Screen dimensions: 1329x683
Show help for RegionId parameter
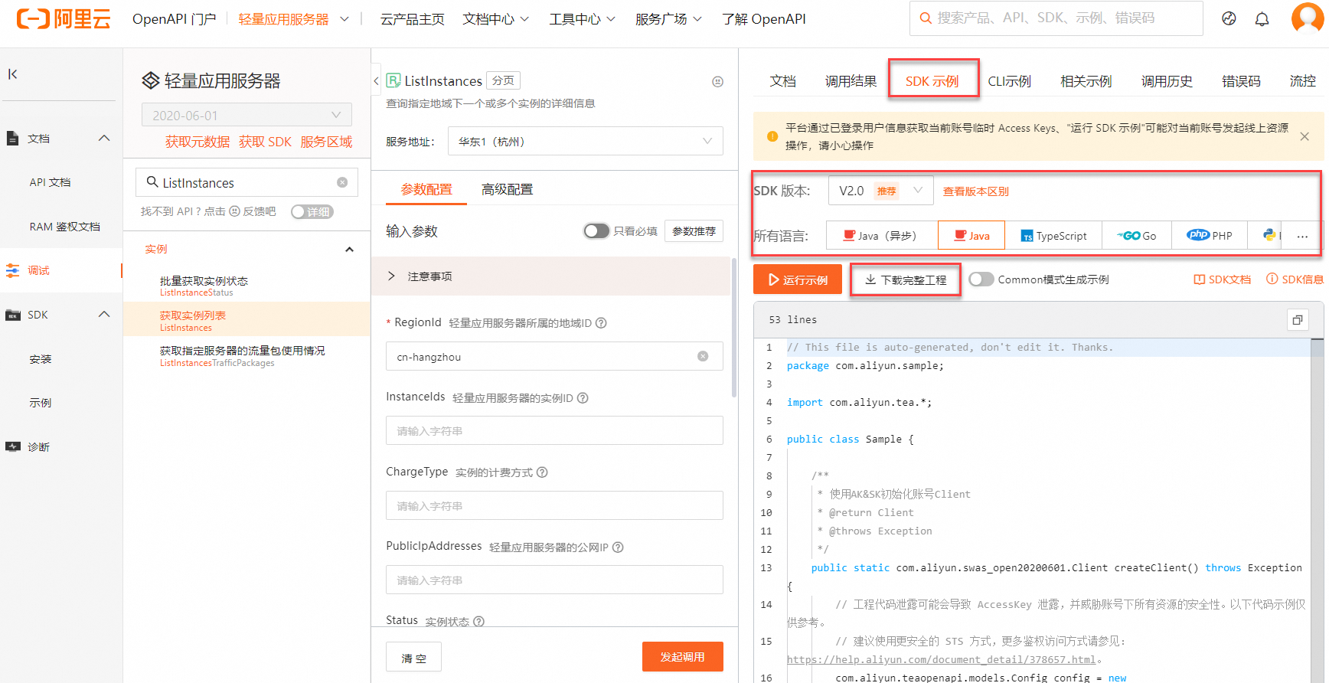[601, 323]
